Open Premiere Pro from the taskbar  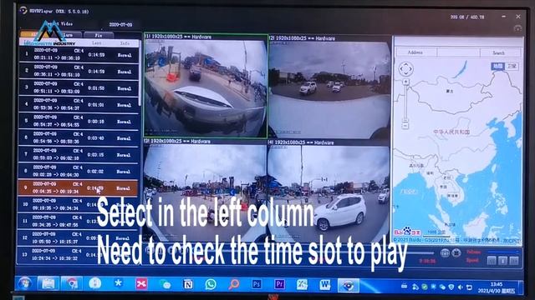279,284
